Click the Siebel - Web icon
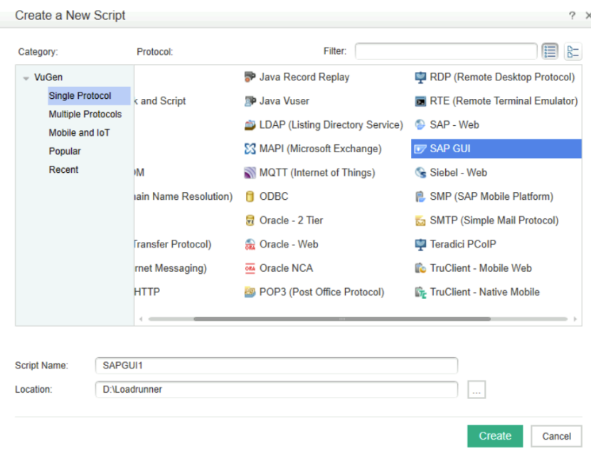 pos(420,173)
